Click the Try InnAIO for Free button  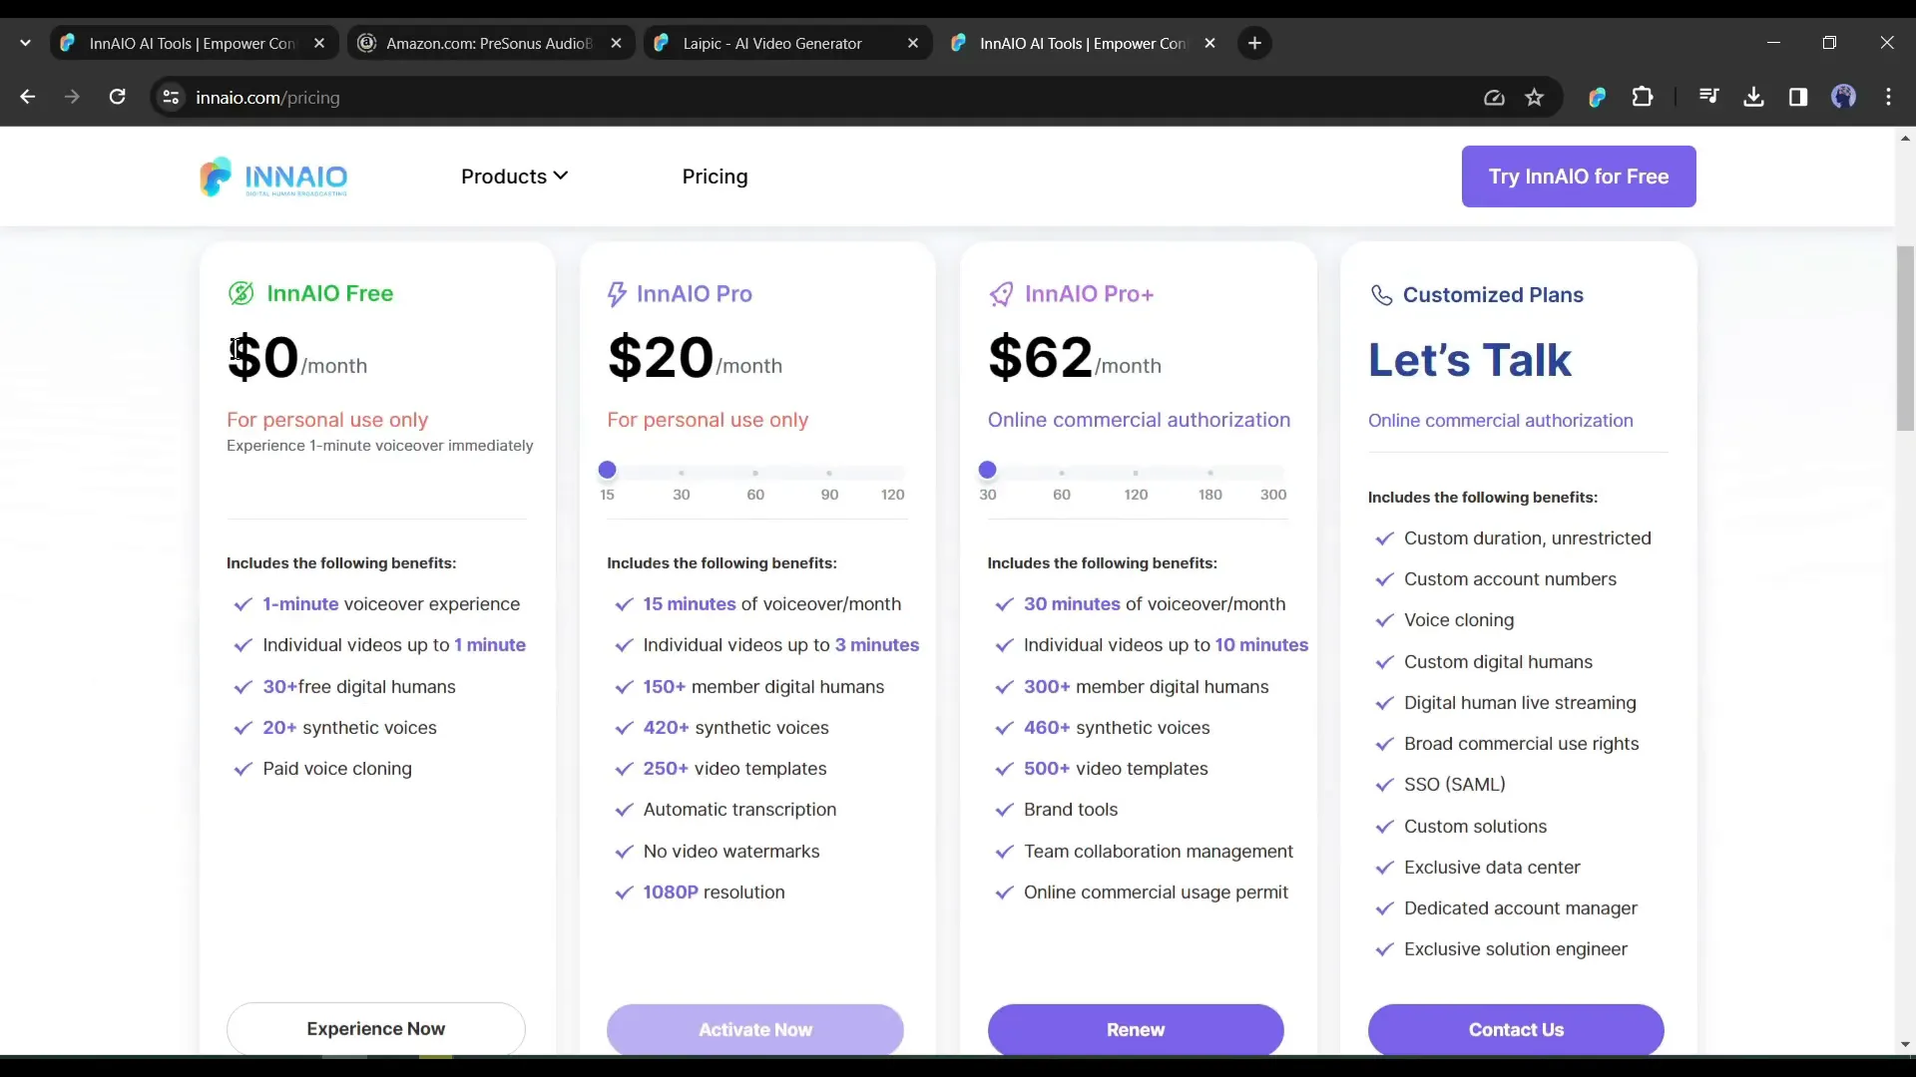click(1579, 177)
